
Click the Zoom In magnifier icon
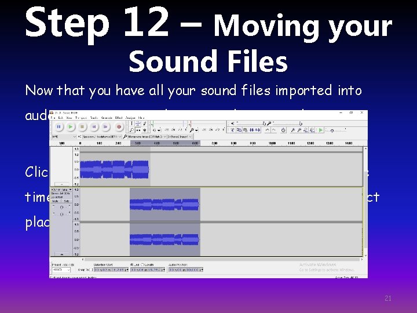coord(293,130)
